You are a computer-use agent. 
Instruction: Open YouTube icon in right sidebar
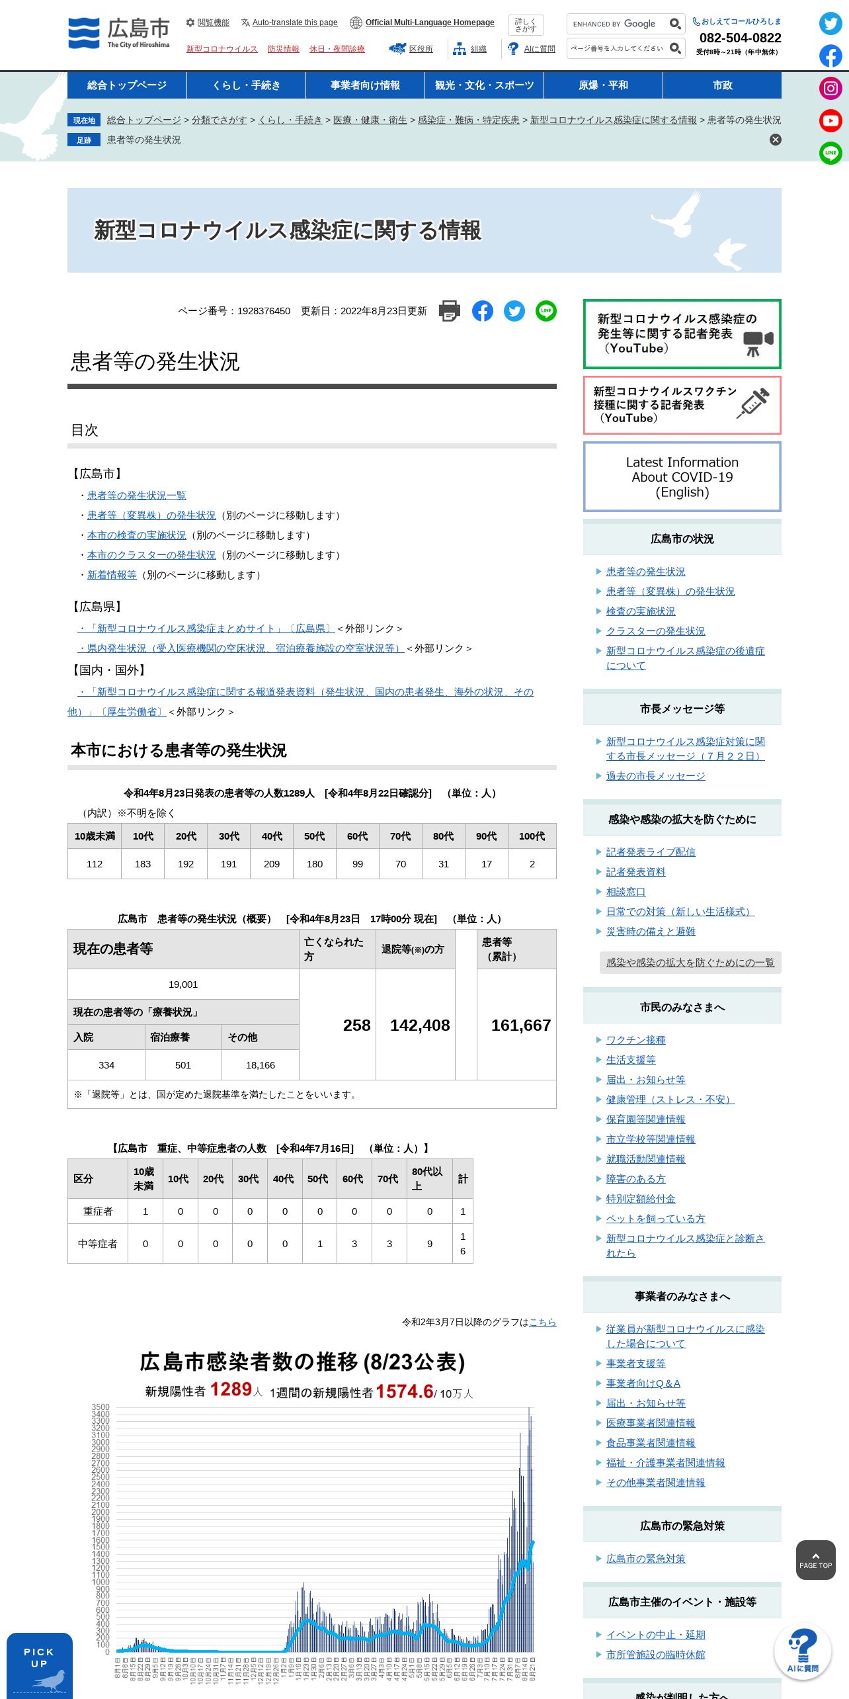tap(830, 121)
